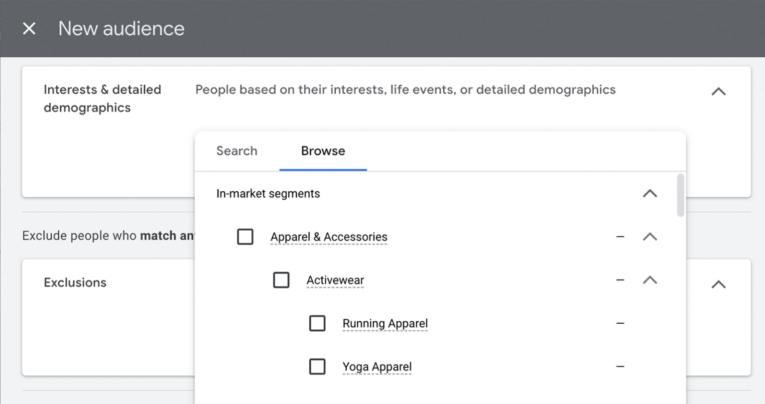This screenshot has height=404, width=765.
Task: Check the Activewear checkbox
Action: pos(281,280)
